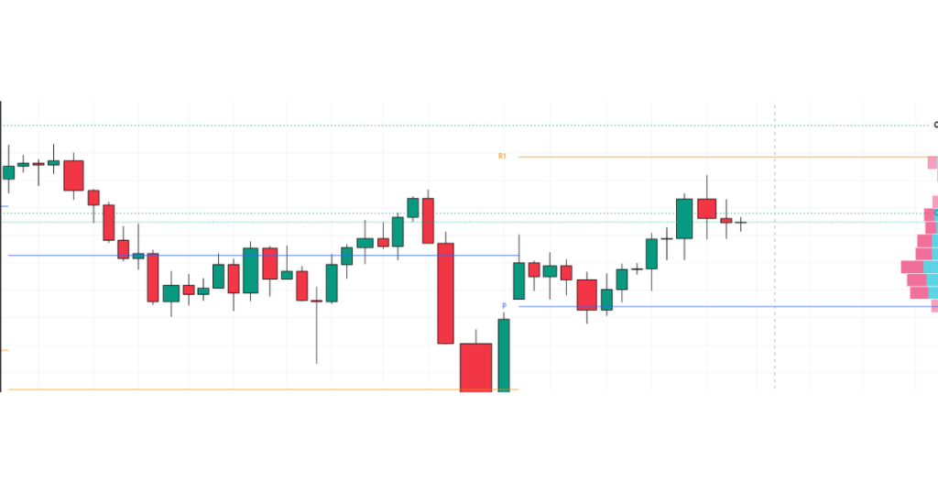Viewport: 938px width, 493px height.
Task: Select the long red crash candle below the blue line
Action: pyautogui.click(x=445, y=293)
